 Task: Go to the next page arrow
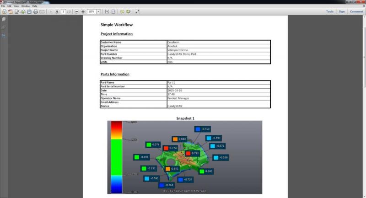click(x=57, y=11)
